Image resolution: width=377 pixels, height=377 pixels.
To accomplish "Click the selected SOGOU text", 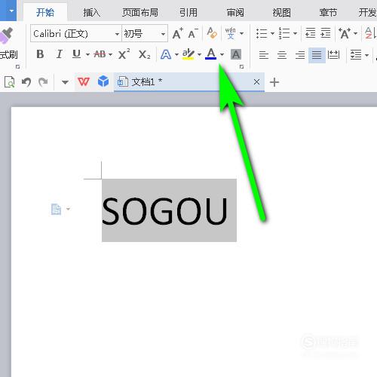I will tap(165, 210).
